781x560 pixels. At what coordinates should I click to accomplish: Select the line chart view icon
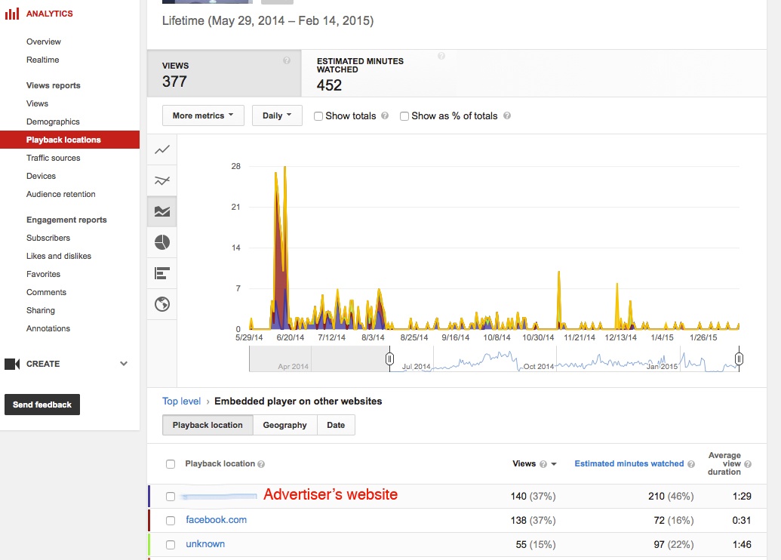[x=161, y=149]
